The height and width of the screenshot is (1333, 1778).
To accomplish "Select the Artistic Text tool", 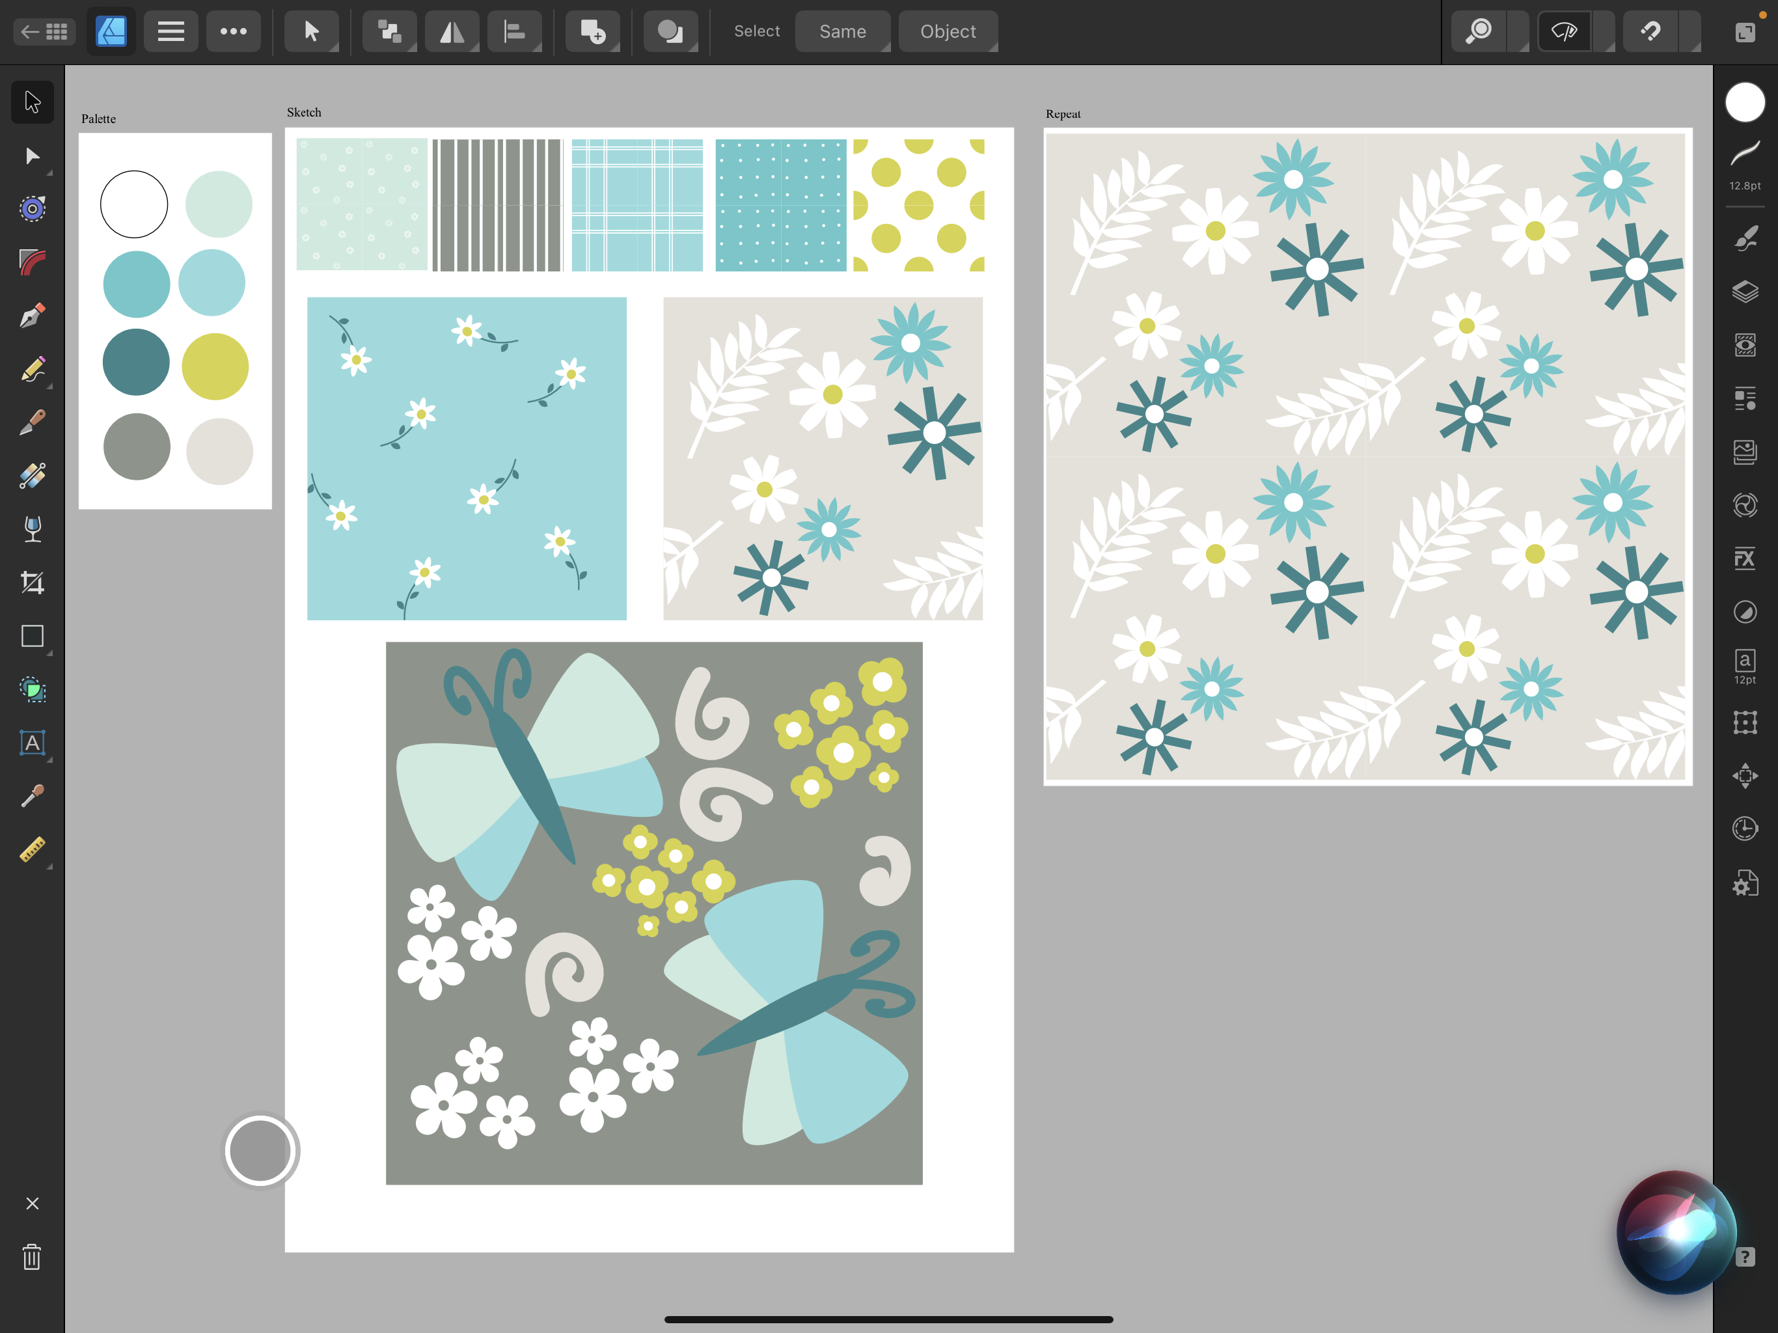I will (32, 743).
